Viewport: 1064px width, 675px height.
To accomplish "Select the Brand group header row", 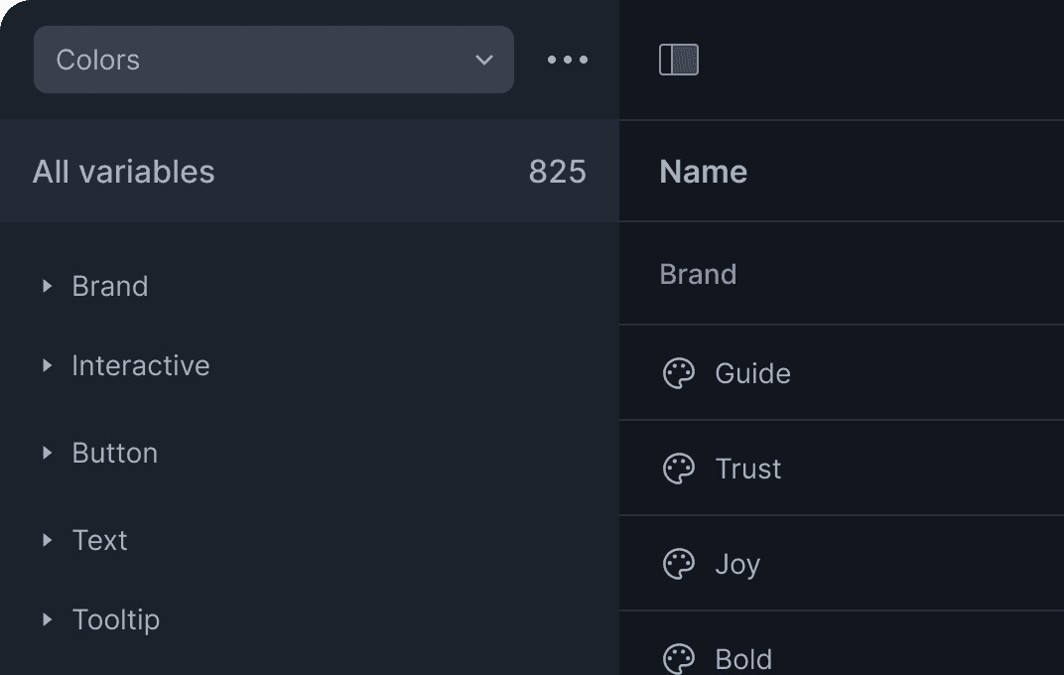I will [x=698, y=273].
